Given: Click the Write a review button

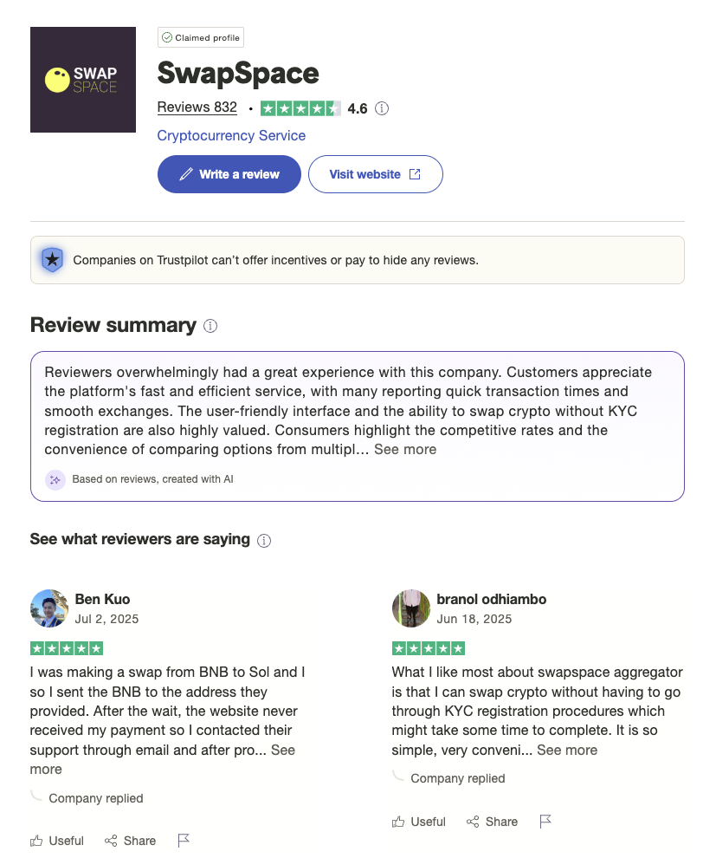Looking at the screenshot, I should [229, 174].
